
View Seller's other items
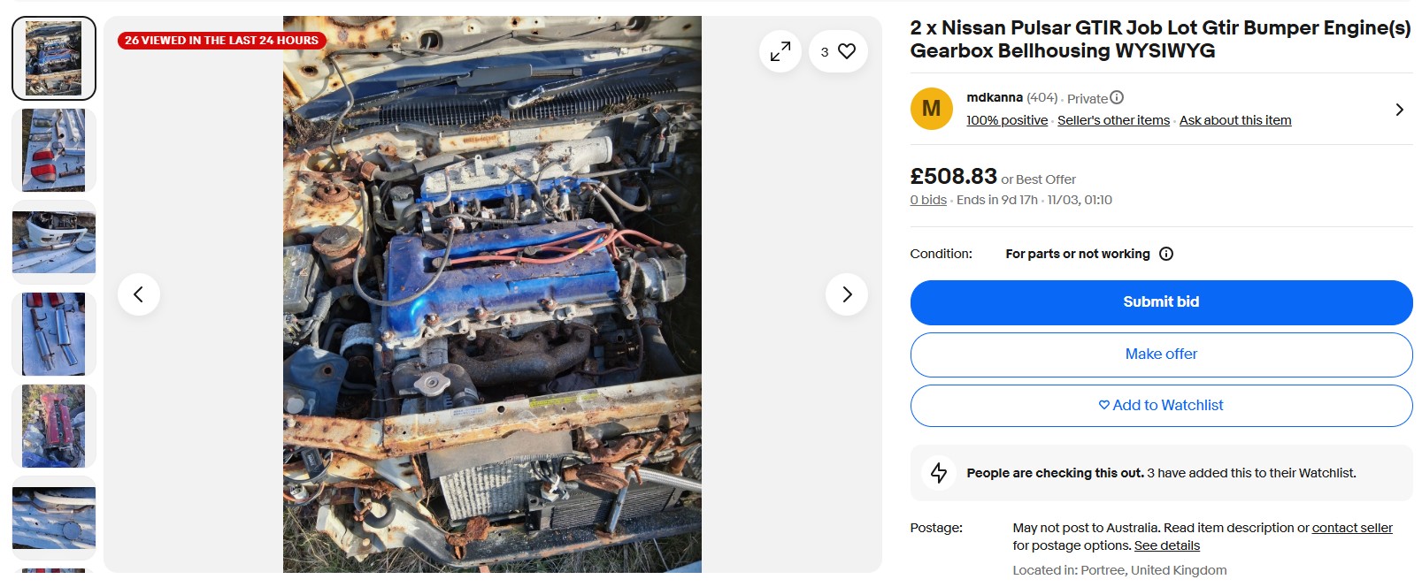pyautogui.click(x=1112, y=121)
